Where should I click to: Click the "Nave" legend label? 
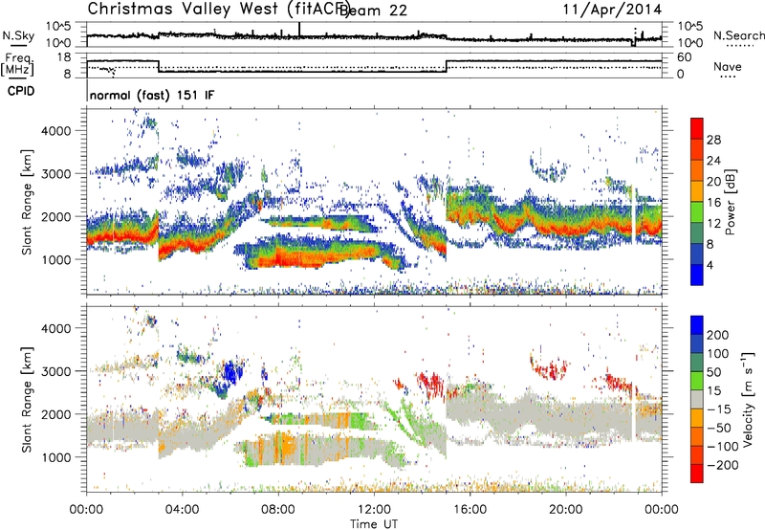click(728, 67)
